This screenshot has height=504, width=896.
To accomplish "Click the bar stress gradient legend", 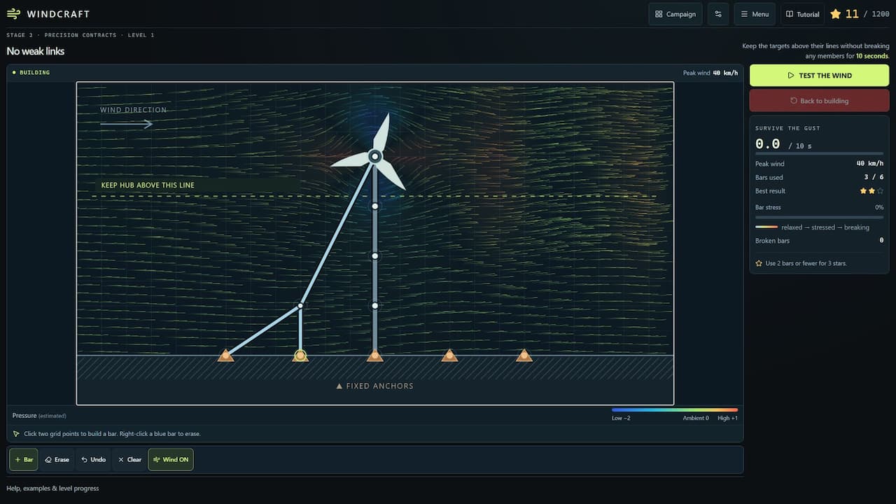I will tap(766, 227).
